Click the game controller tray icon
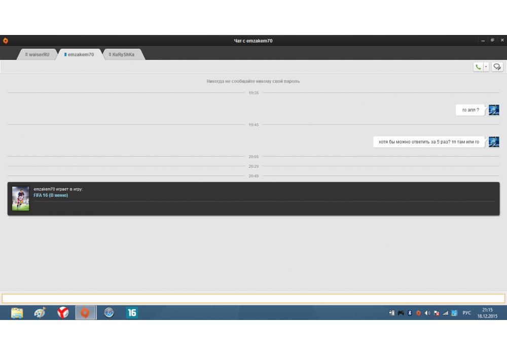The image size is (507, 355). pyautogui.click(x=401, y=312)
